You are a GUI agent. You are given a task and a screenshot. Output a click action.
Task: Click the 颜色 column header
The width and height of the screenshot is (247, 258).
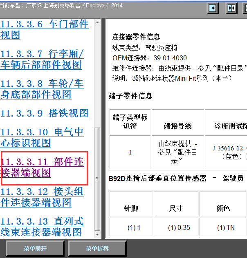point(223,204)
